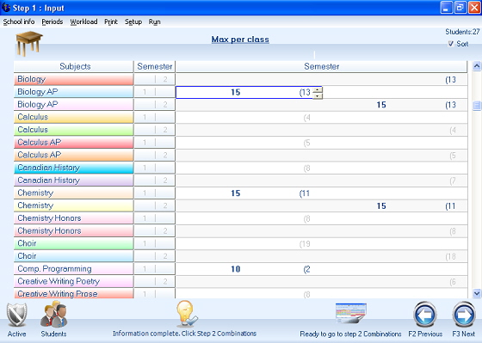Toggle the Sort checkbox

451,44
